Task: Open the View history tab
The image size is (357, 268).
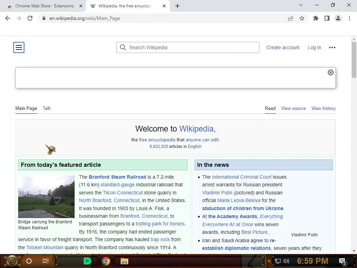Action: (x=323, y=108)
